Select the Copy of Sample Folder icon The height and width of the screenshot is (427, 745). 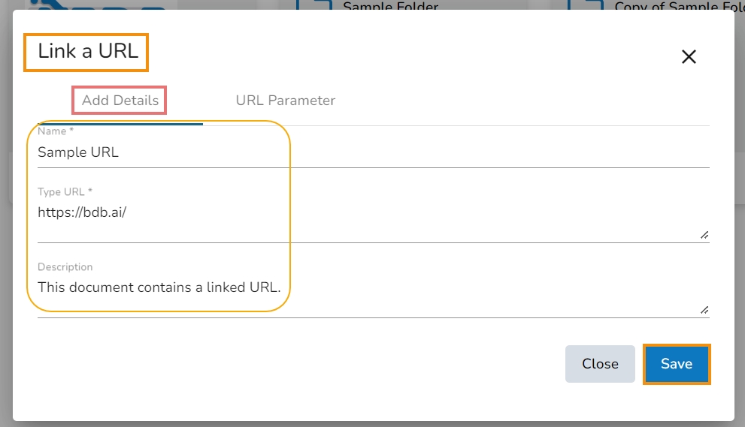pos(586,5)
